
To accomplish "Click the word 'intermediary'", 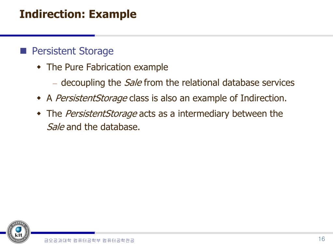I will pyautogui.click(x=204, y=114).
